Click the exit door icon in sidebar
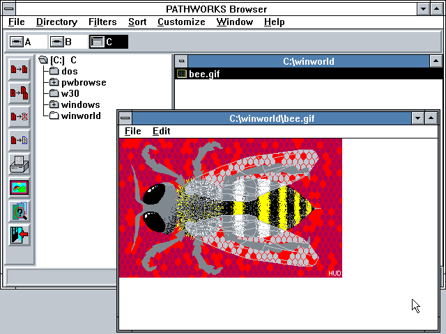Viewport: 446px width, 334px height. [x=19, y=235]
